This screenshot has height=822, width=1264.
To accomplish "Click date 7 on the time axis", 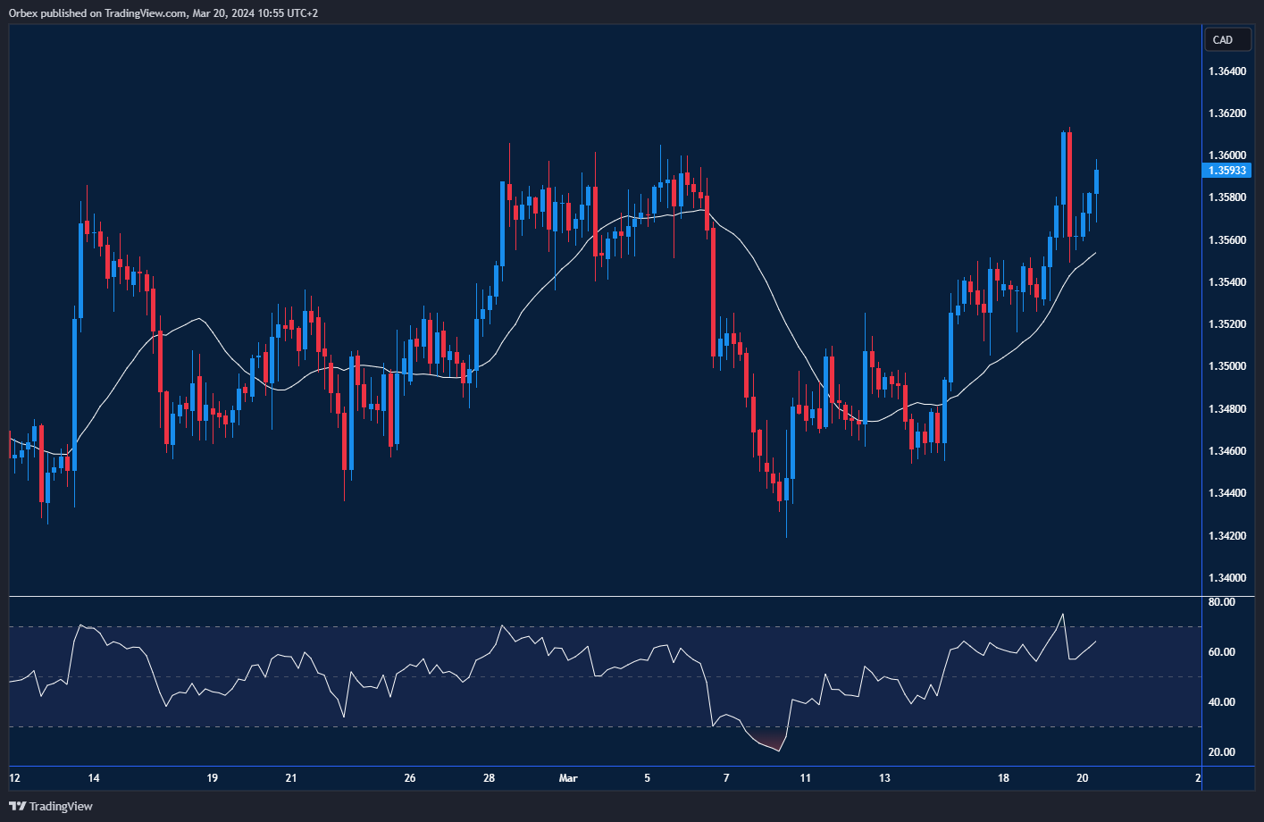I will tap(726, 778).
